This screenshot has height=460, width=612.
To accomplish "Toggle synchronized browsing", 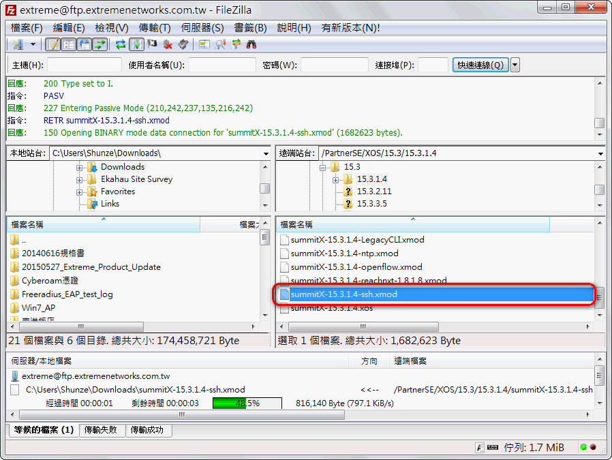I will (x=236, y=44).
